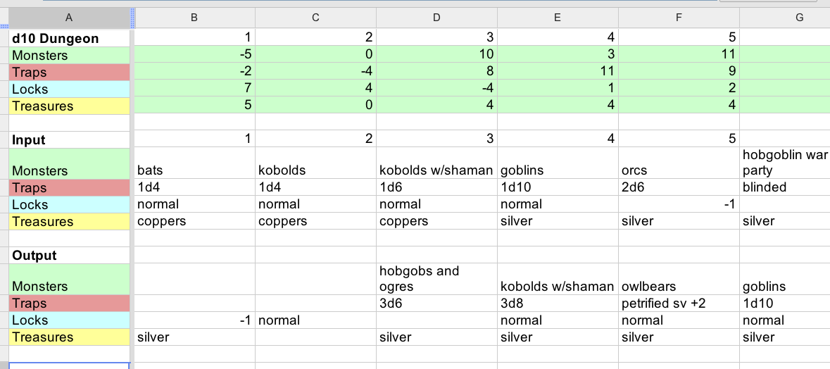Click the Traps cell with value 8
830x369 pixels.
tap(436, 72)
